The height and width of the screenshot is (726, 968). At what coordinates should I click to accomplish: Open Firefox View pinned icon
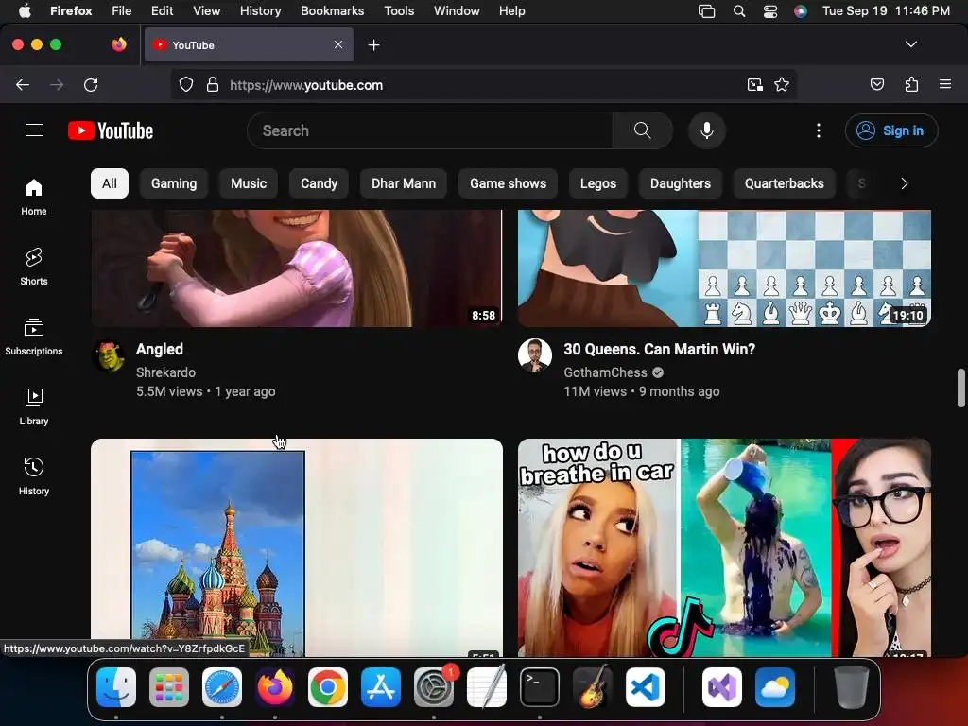[119, 44]
